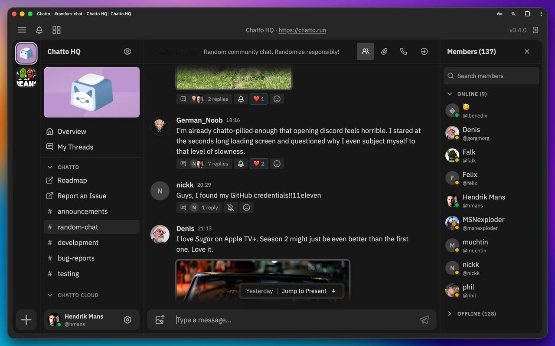This screenshot has width=555, height=346.
Task: Focus the Search members field
Action: 491,76
